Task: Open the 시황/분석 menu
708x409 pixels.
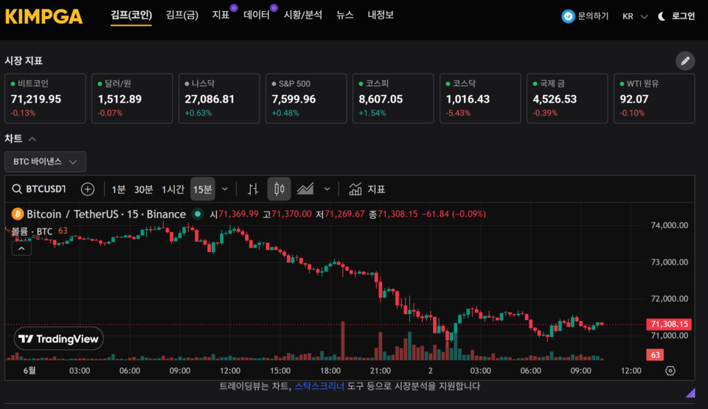Action: (x=303, y=15)
